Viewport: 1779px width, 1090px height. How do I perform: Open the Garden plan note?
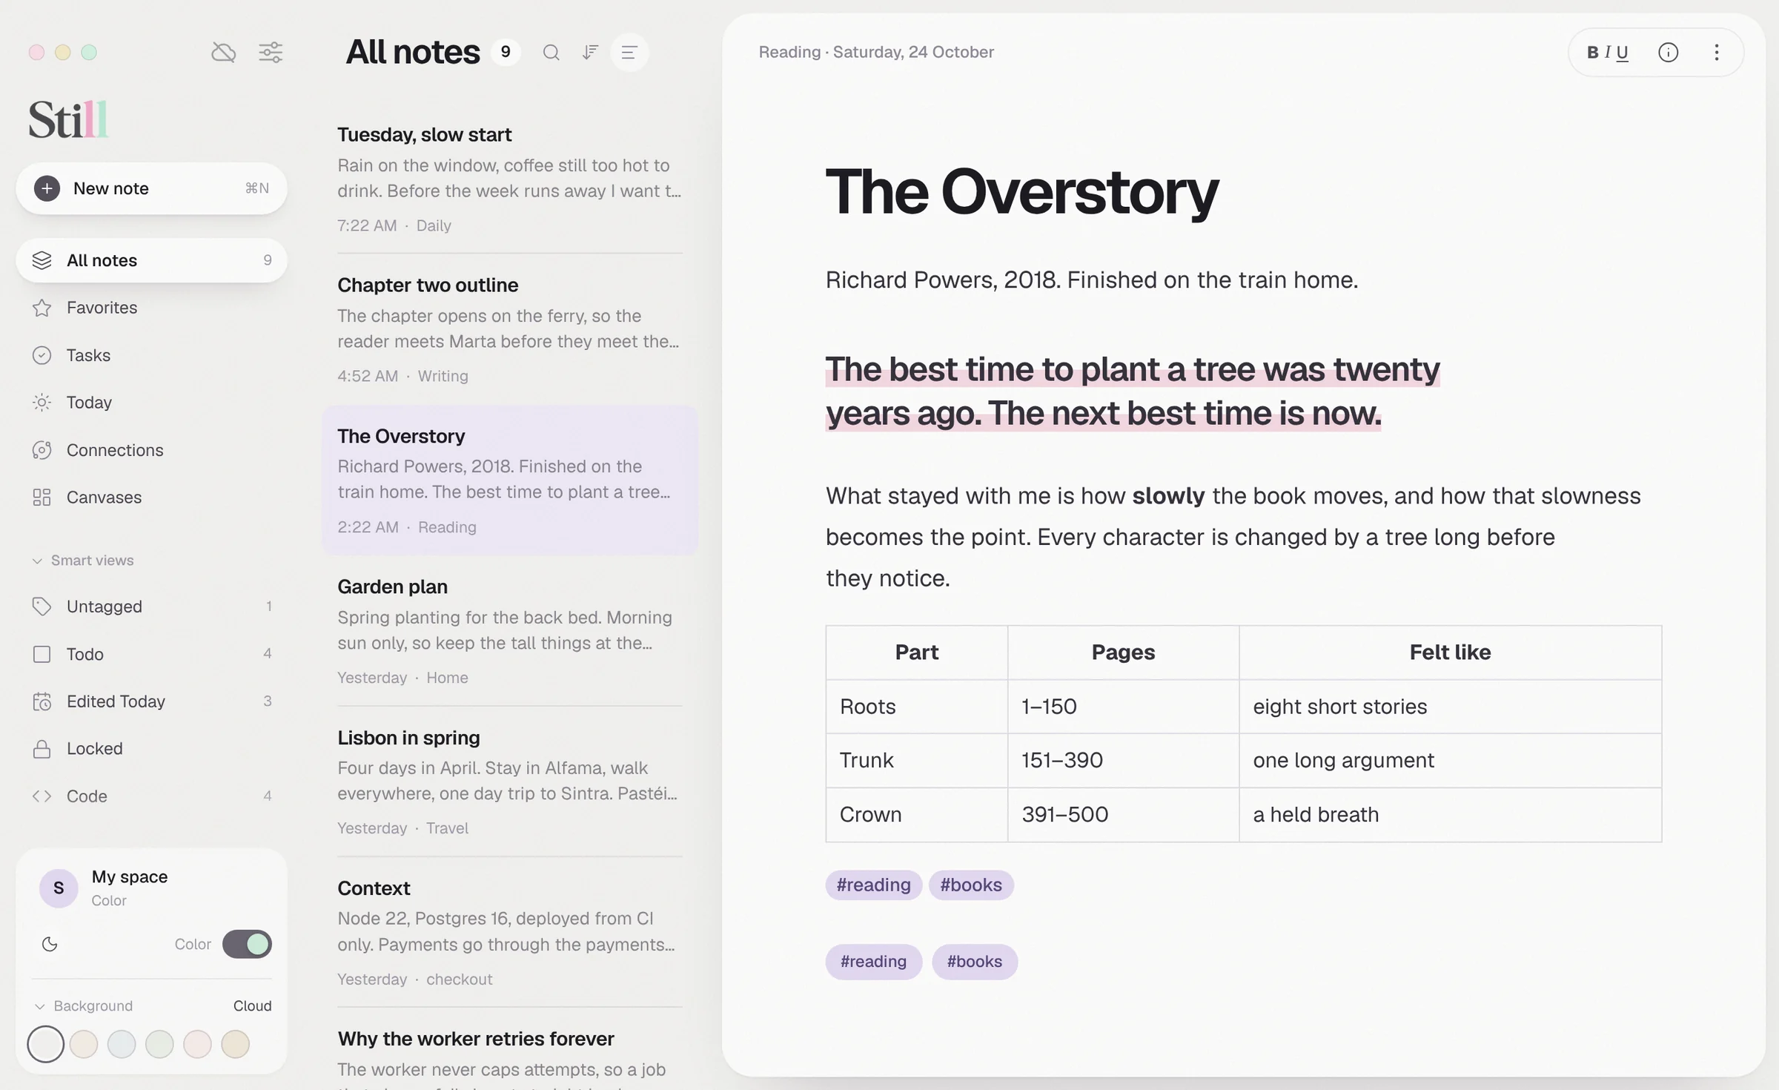point(510,631)
